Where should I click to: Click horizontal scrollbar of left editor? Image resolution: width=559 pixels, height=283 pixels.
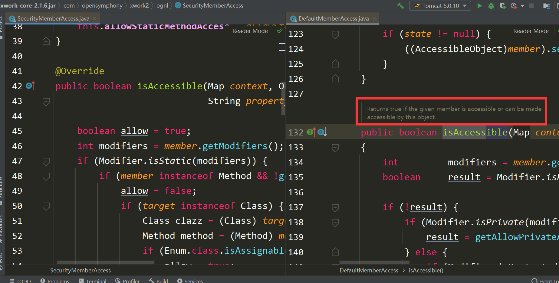[x=105, y=262]
